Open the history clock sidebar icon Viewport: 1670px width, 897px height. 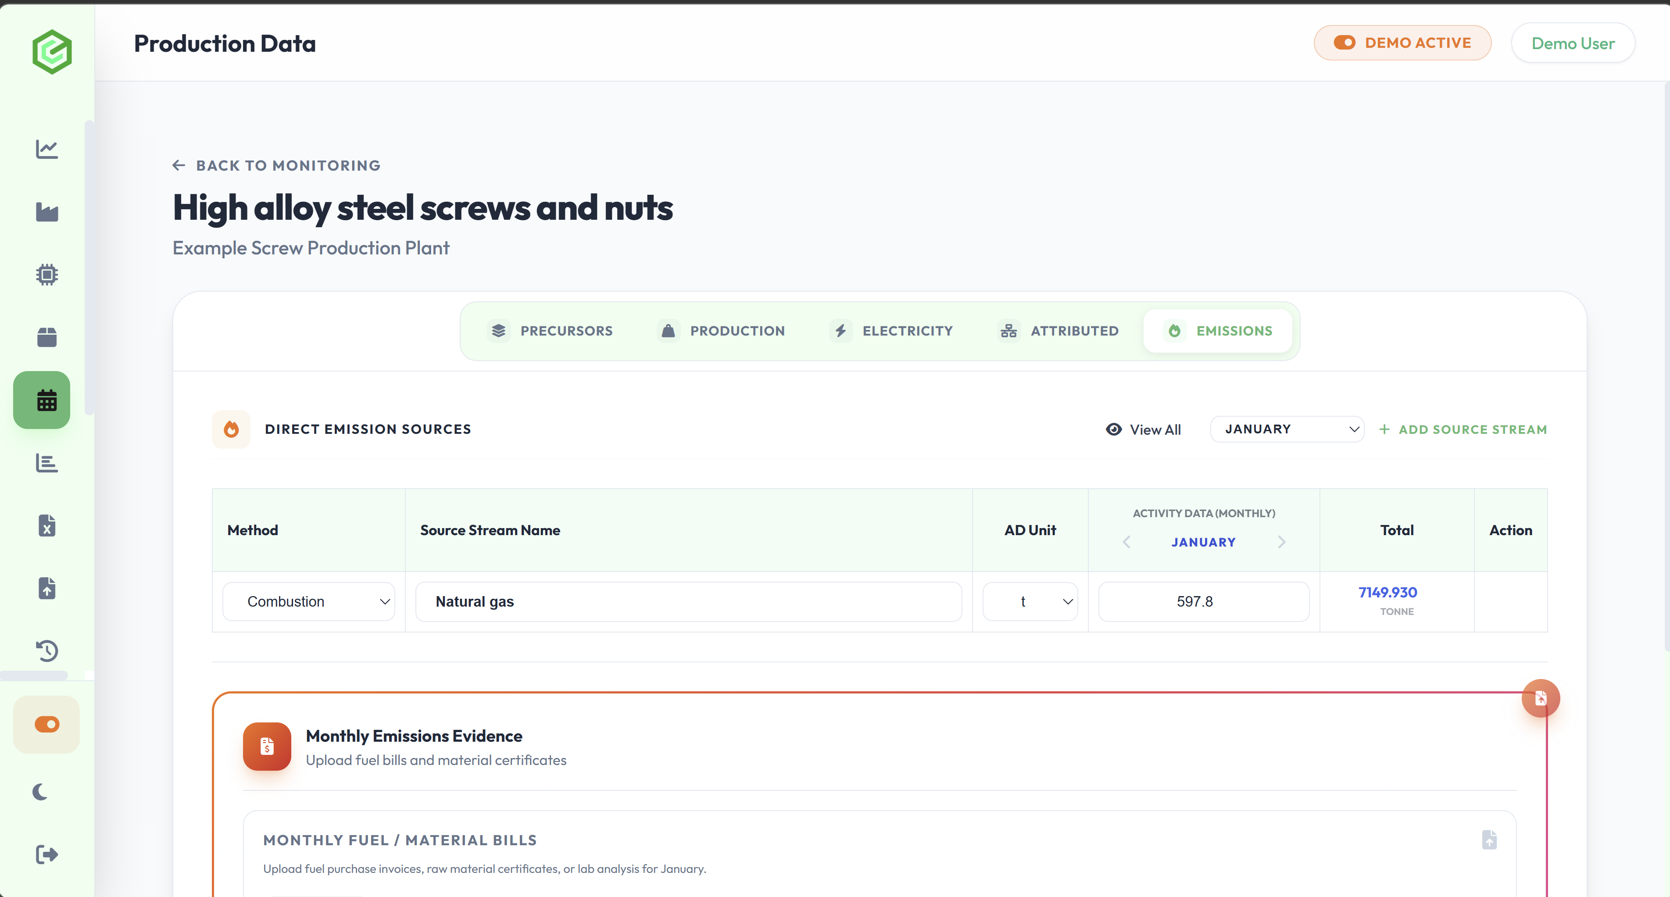tap(46, 651)
